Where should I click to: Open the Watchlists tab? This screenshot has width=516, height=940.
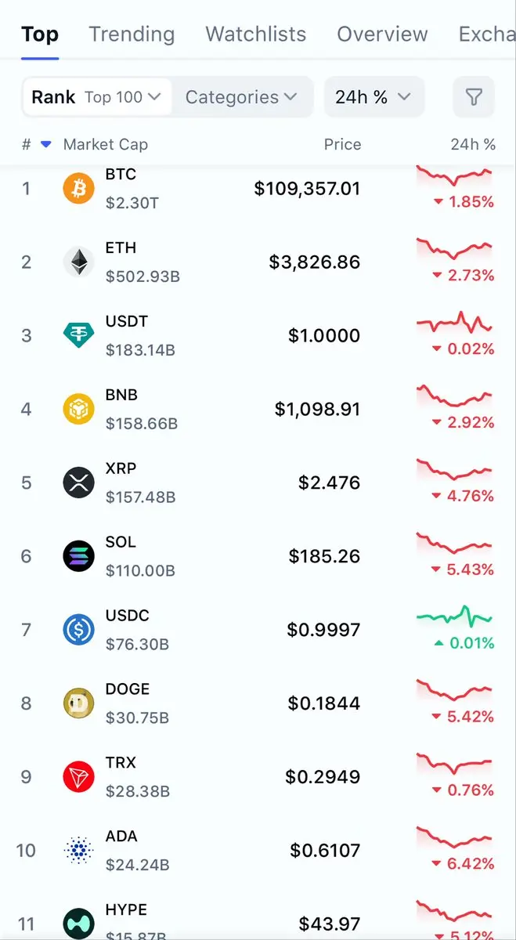click(x=255, y=34)
